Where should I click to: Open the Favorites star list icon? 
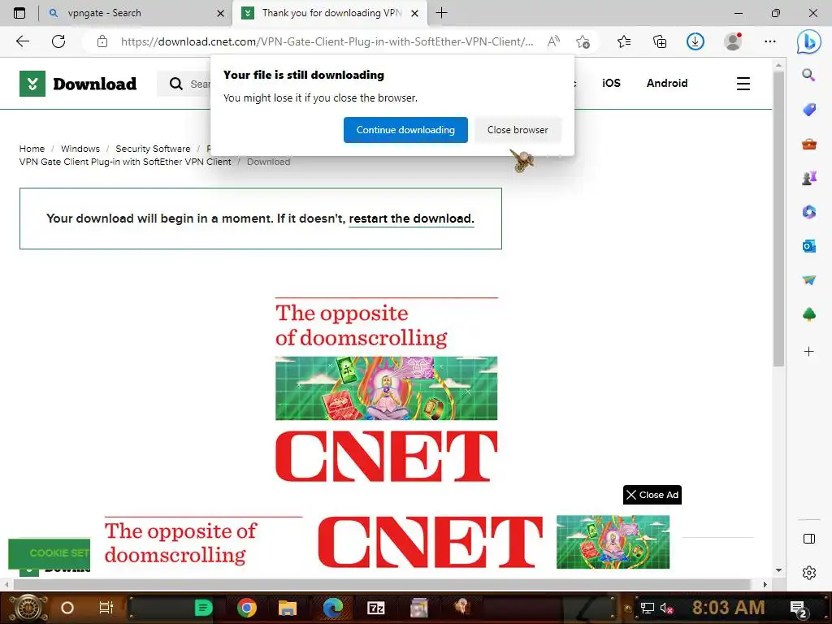624,41
